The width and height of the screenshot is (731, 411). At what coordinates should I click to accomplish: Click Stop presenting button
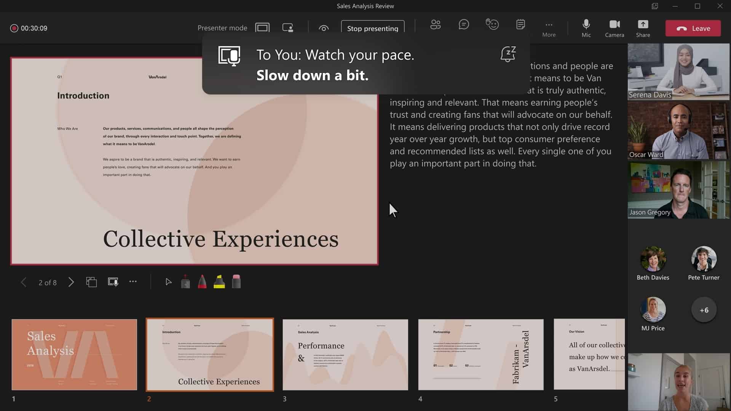click(372, 28)
